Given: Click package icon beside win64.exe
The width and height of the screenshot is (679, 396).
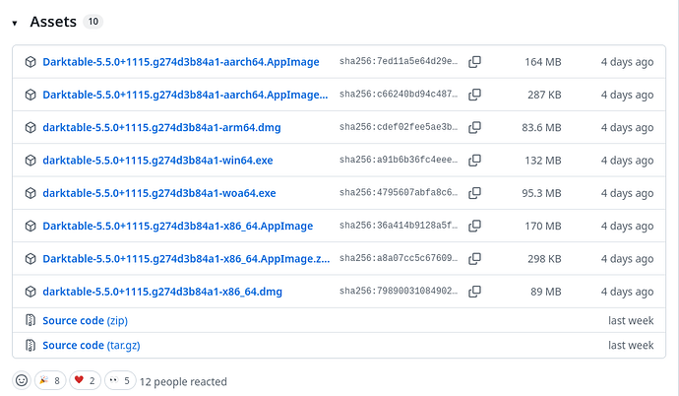Looking at the screenshot, I should [x=31, y=161].
